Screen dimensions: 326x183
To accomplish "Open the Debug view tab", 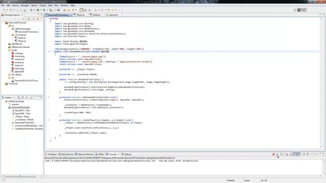I will coord(126,155).
